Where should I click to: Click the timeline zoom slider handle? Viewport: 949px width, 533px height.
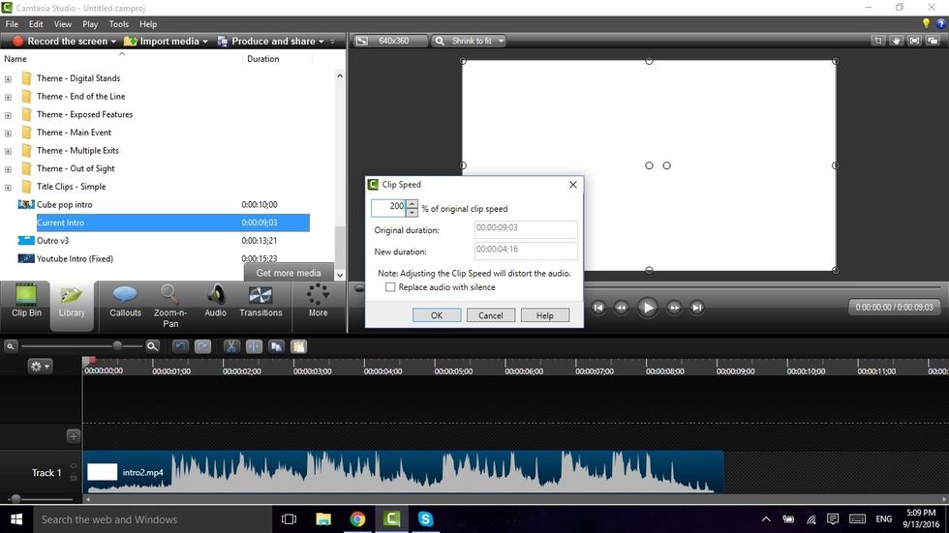[117, 345]
